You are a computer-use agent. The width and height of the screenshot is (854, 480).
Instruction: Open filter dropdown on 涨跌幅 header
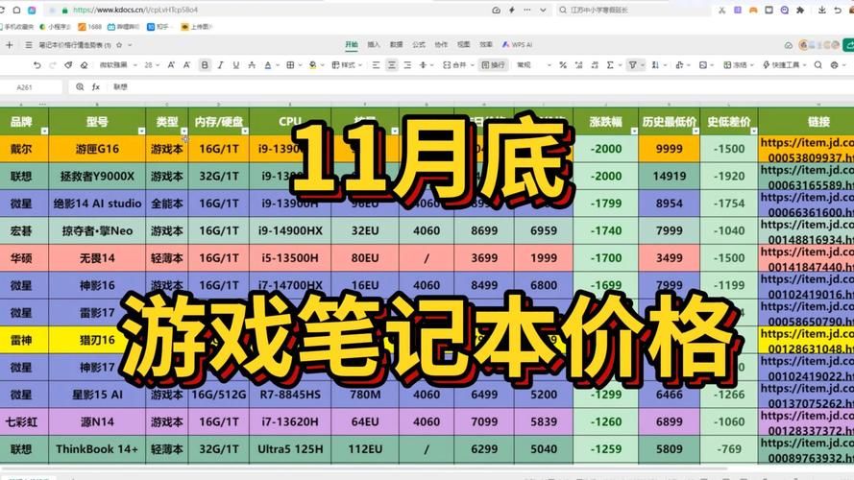pos(634,132)
